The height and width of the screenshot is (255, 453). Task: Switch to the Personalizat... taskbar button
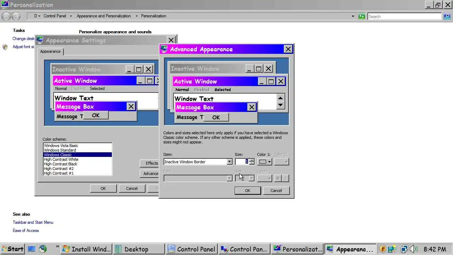pyautogui.click(x=297, y=249)
